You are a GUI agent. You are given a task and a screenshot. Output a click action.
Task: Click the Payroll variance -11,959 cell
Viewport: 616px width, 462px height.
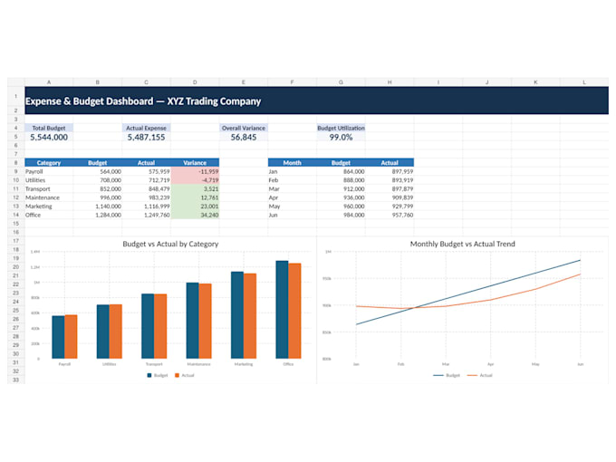coord(195,172)
